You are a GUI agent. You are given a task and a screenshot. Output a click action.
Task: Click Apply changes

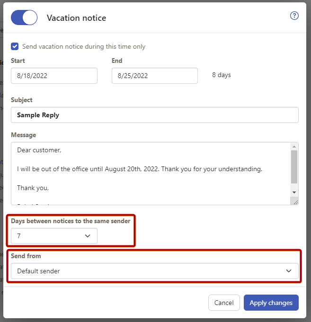coord(271,303)
